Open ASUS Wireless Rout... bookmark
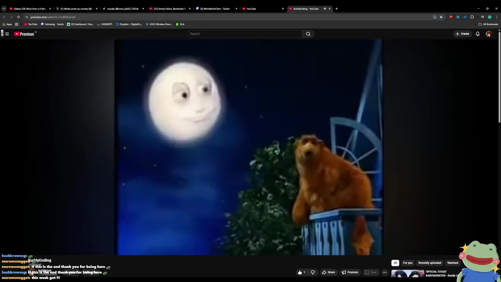 159,24
